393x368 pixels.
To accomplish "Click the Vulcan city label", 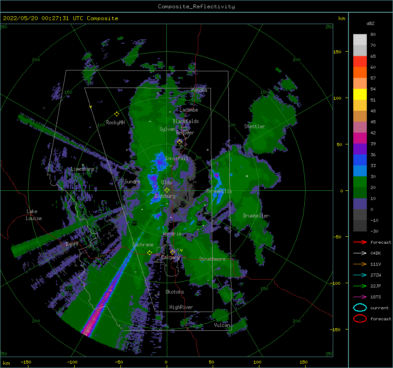I will click(x=222, y=325).
